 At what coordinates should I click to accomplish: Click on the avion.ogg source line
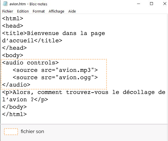click(55, 77)
